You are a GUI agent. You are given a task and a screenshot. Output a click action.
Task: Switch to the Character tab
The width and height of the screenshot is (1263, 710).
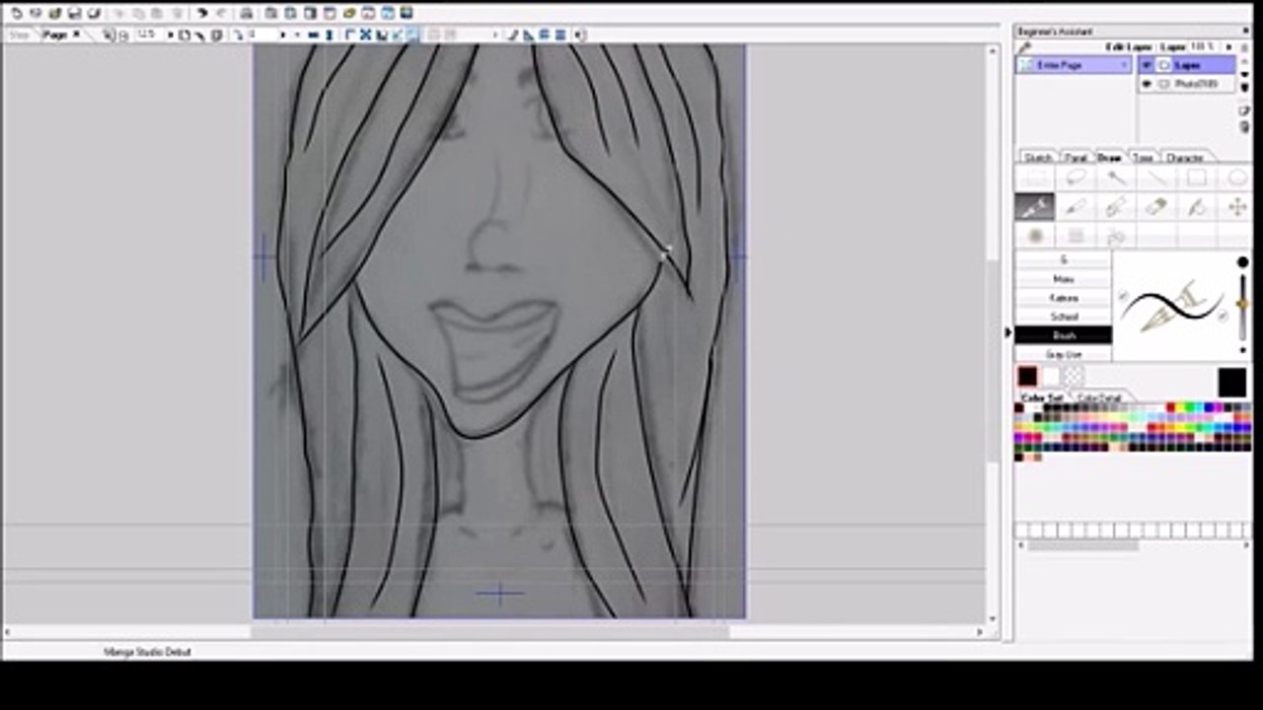point(1185,158)
